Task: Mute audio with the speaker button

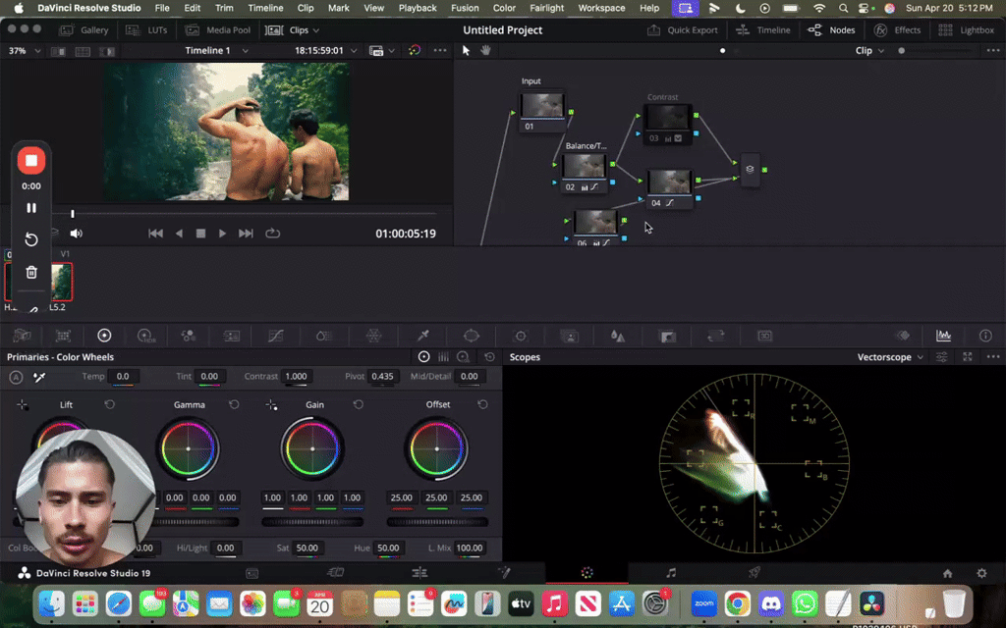Action: (x=77, y=233)
